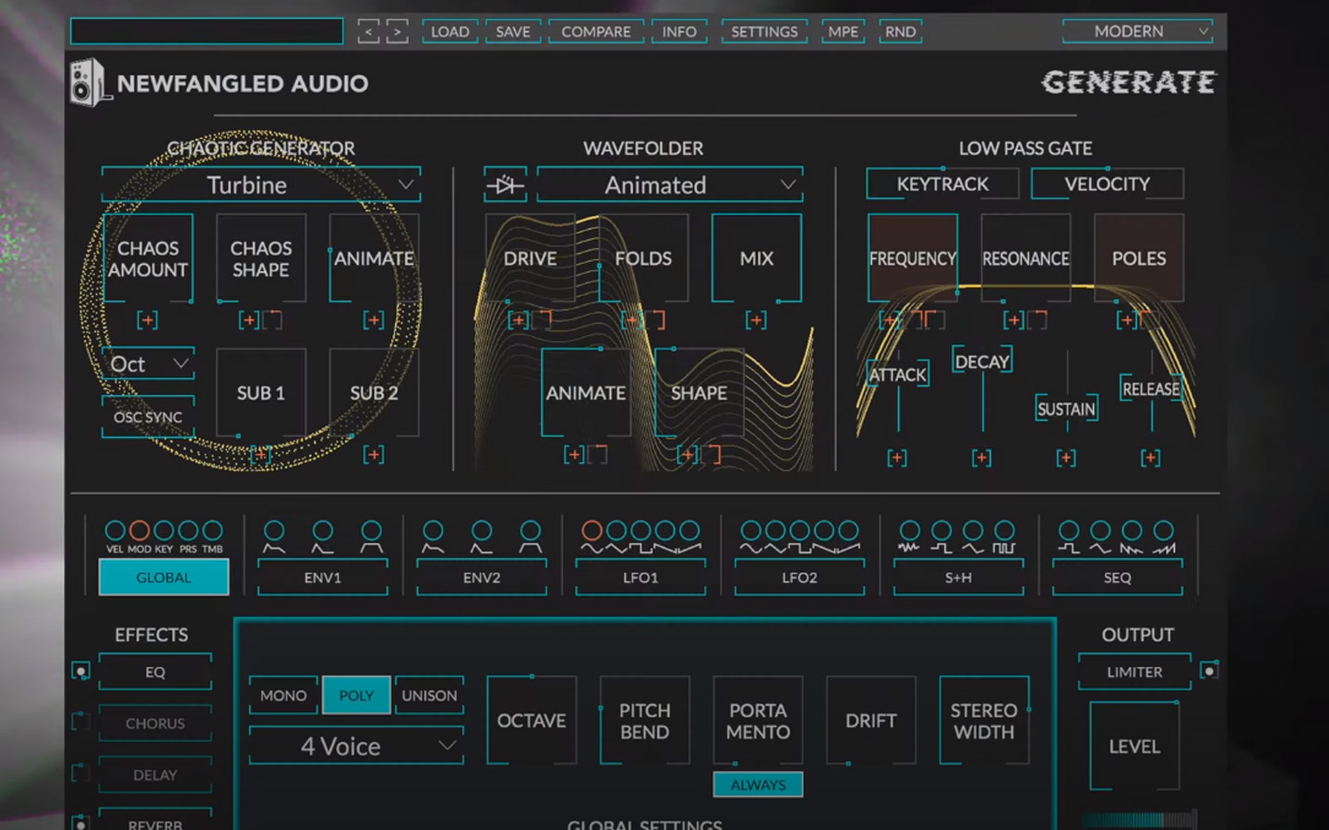The height and width of the screenshot is (830, 1329).
Task: Open the SETTINGS panel
Action: click(x=764, y=30)
